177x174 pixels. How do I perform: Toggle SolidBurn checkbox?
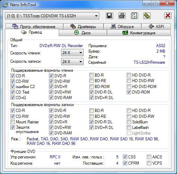(x=129, y=122)
